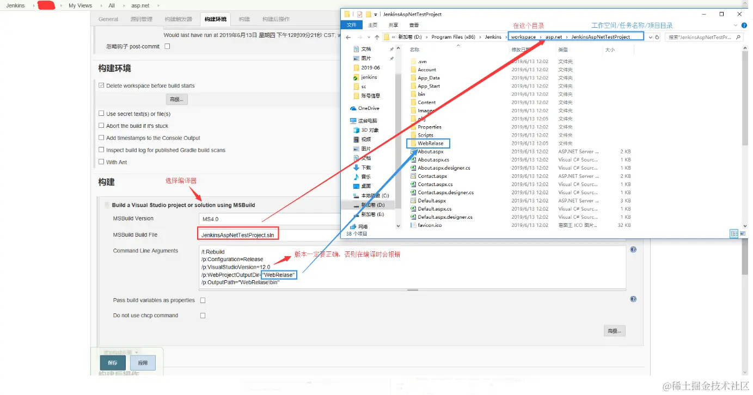Open the 主页 ribbon tab in Explorer
The height and width of the screenshot is (395, 753).
point(372,25)
